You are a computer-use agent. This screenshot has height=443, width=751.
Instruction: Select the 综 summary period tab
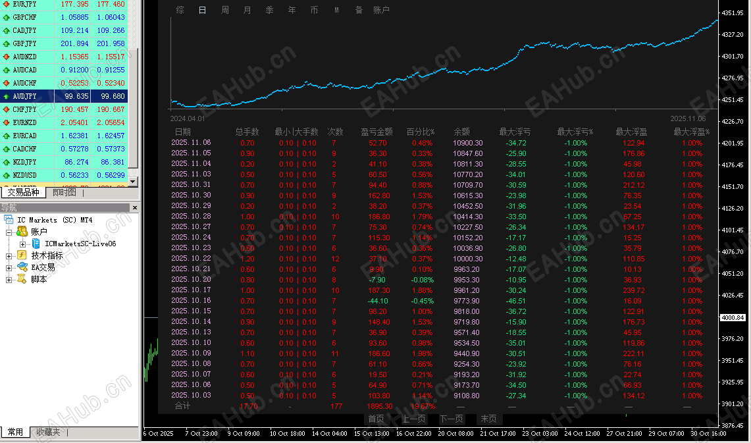180,10
